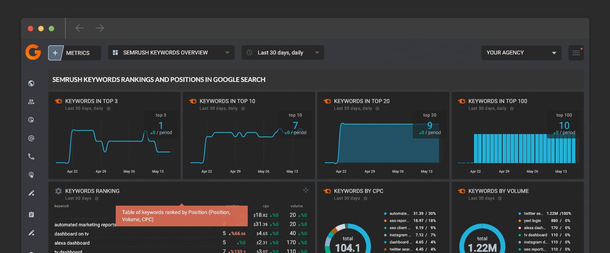Click the clock icon under Keywords in Top 20
Image resolution: width=610 pixels, height=253 pixels.
pos(377,108)
